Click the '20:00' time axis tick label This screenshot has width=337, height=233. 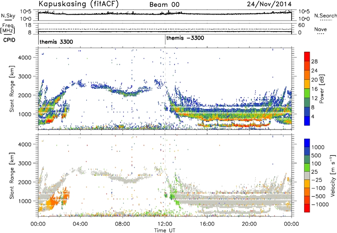pos(249,224)
